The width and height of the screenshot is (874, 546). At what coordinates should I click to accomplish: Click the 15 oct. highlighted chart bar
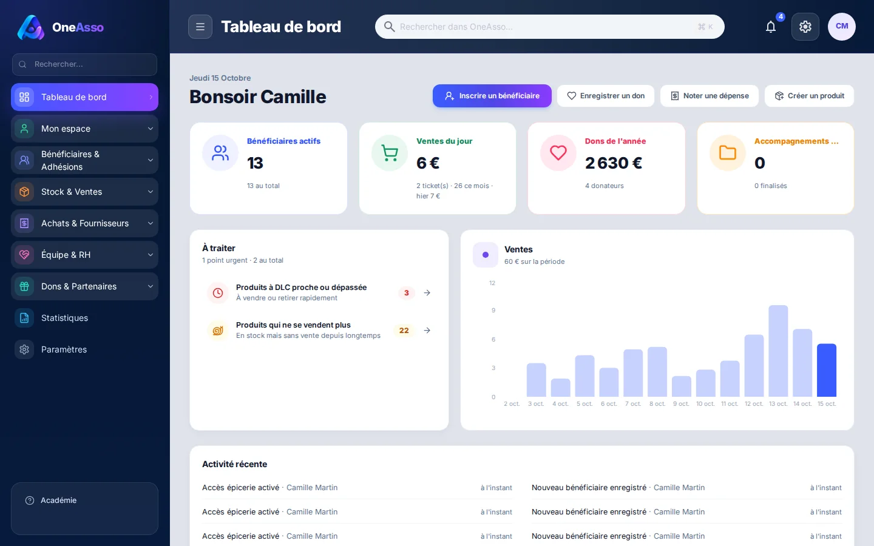827,370
